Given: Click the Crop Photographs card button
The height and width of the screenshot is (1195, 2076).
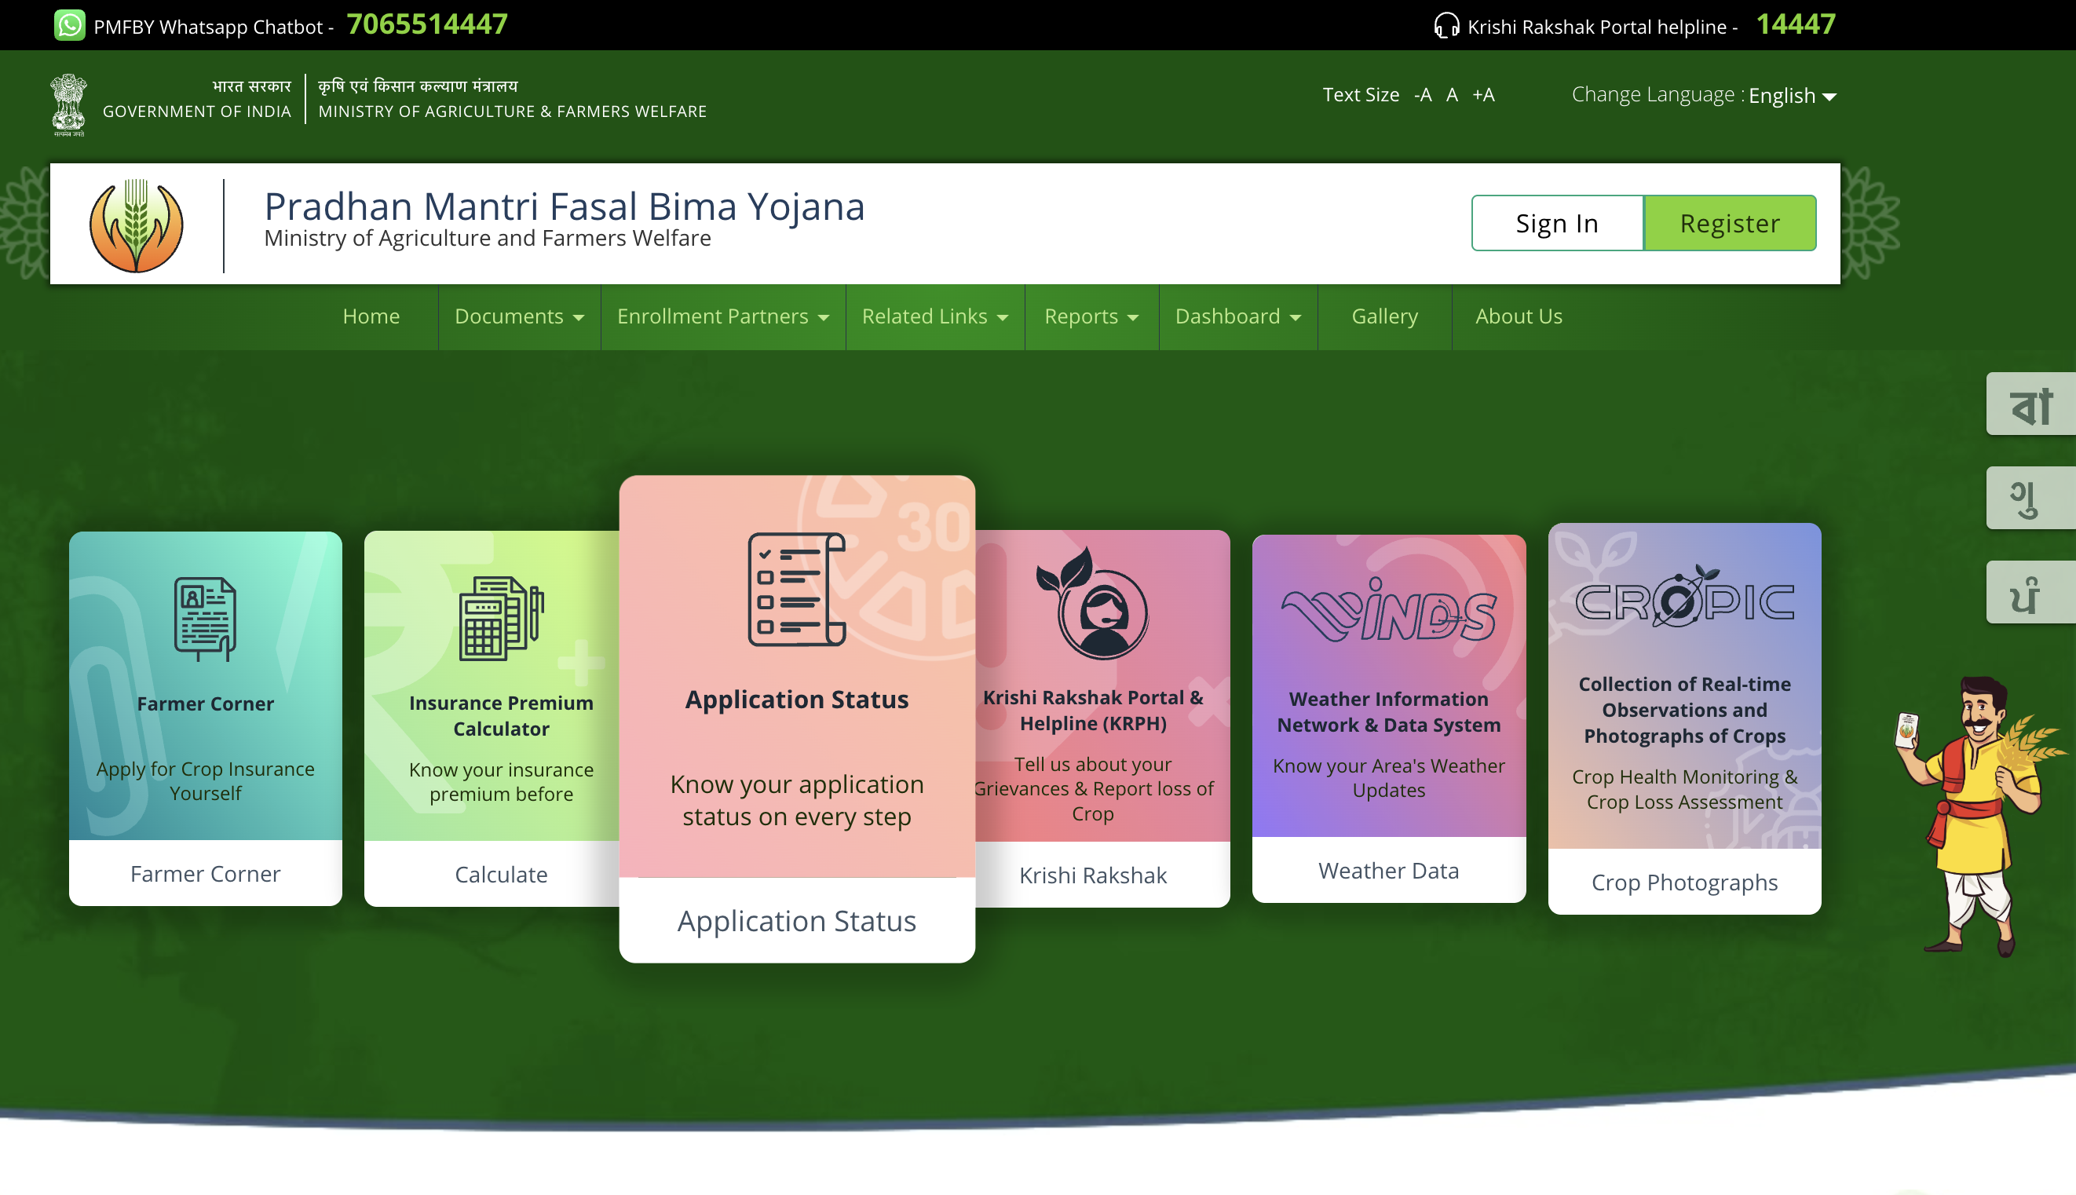Looking at the screenshot, I should click(1685, 883).
